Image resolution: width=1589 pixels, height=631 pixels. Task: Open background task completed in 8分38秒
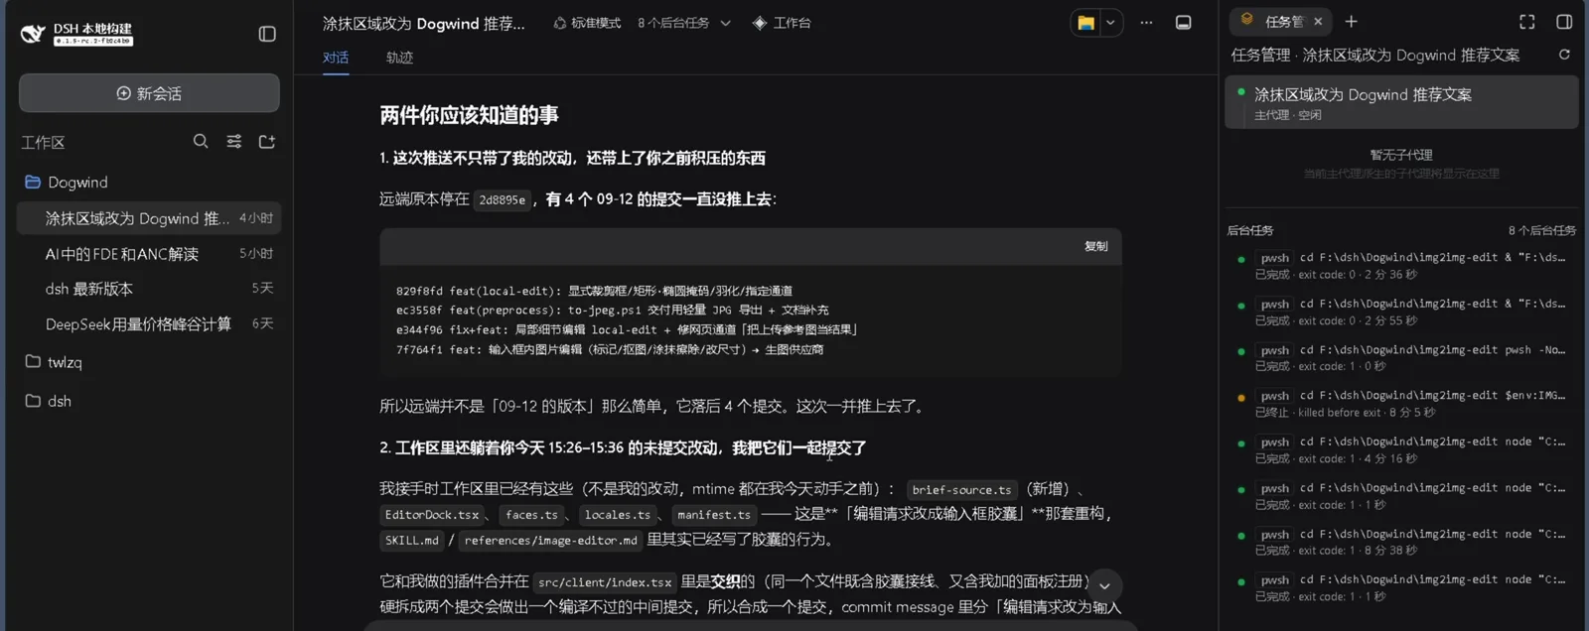click(x=1401, y=542)
